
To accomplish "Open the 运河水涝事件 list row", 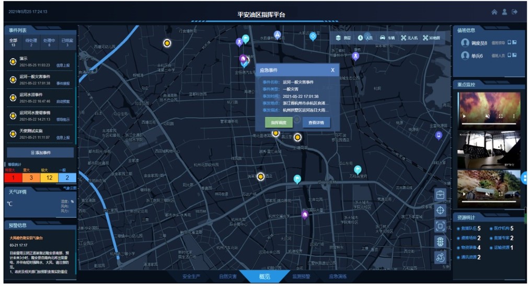I will point(40,98).
